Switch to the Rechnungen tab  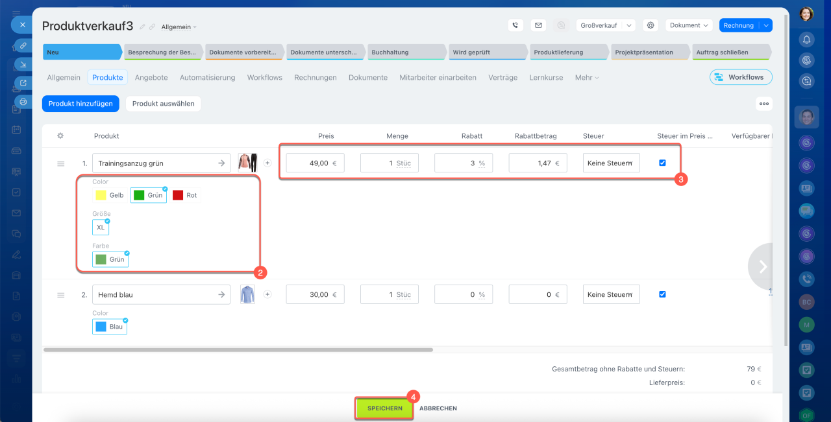(315, 78)
